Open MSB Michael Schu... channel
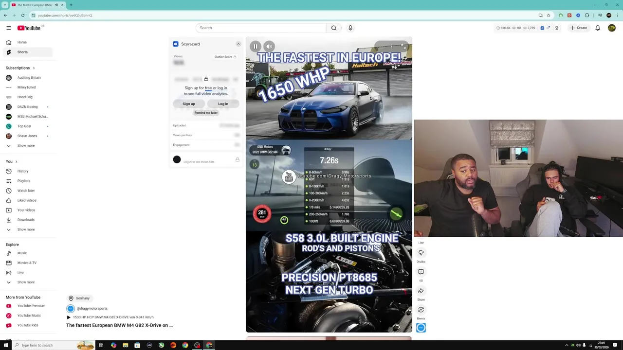Screen dimensions: 623x350 pyautogui.click(x=27, y=116)
